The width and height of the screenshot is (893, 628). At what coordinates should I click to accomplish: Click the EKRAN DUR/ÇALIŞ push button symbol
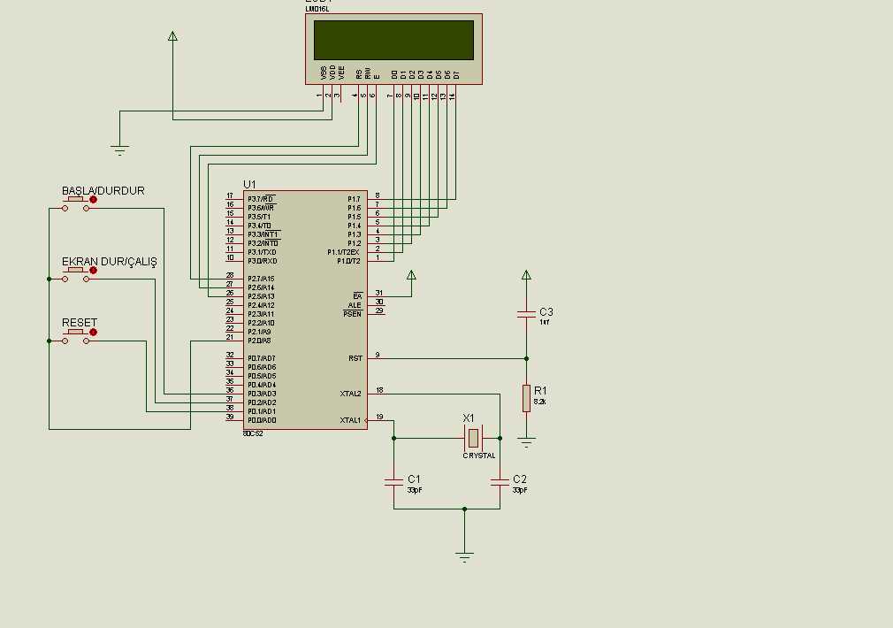(x=75, y=274)
